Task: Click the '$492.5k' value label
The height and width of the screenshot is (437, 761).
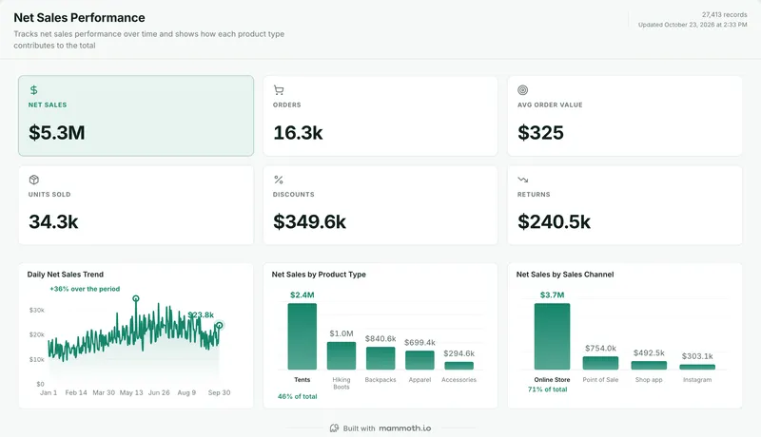Action: (649, 352)
